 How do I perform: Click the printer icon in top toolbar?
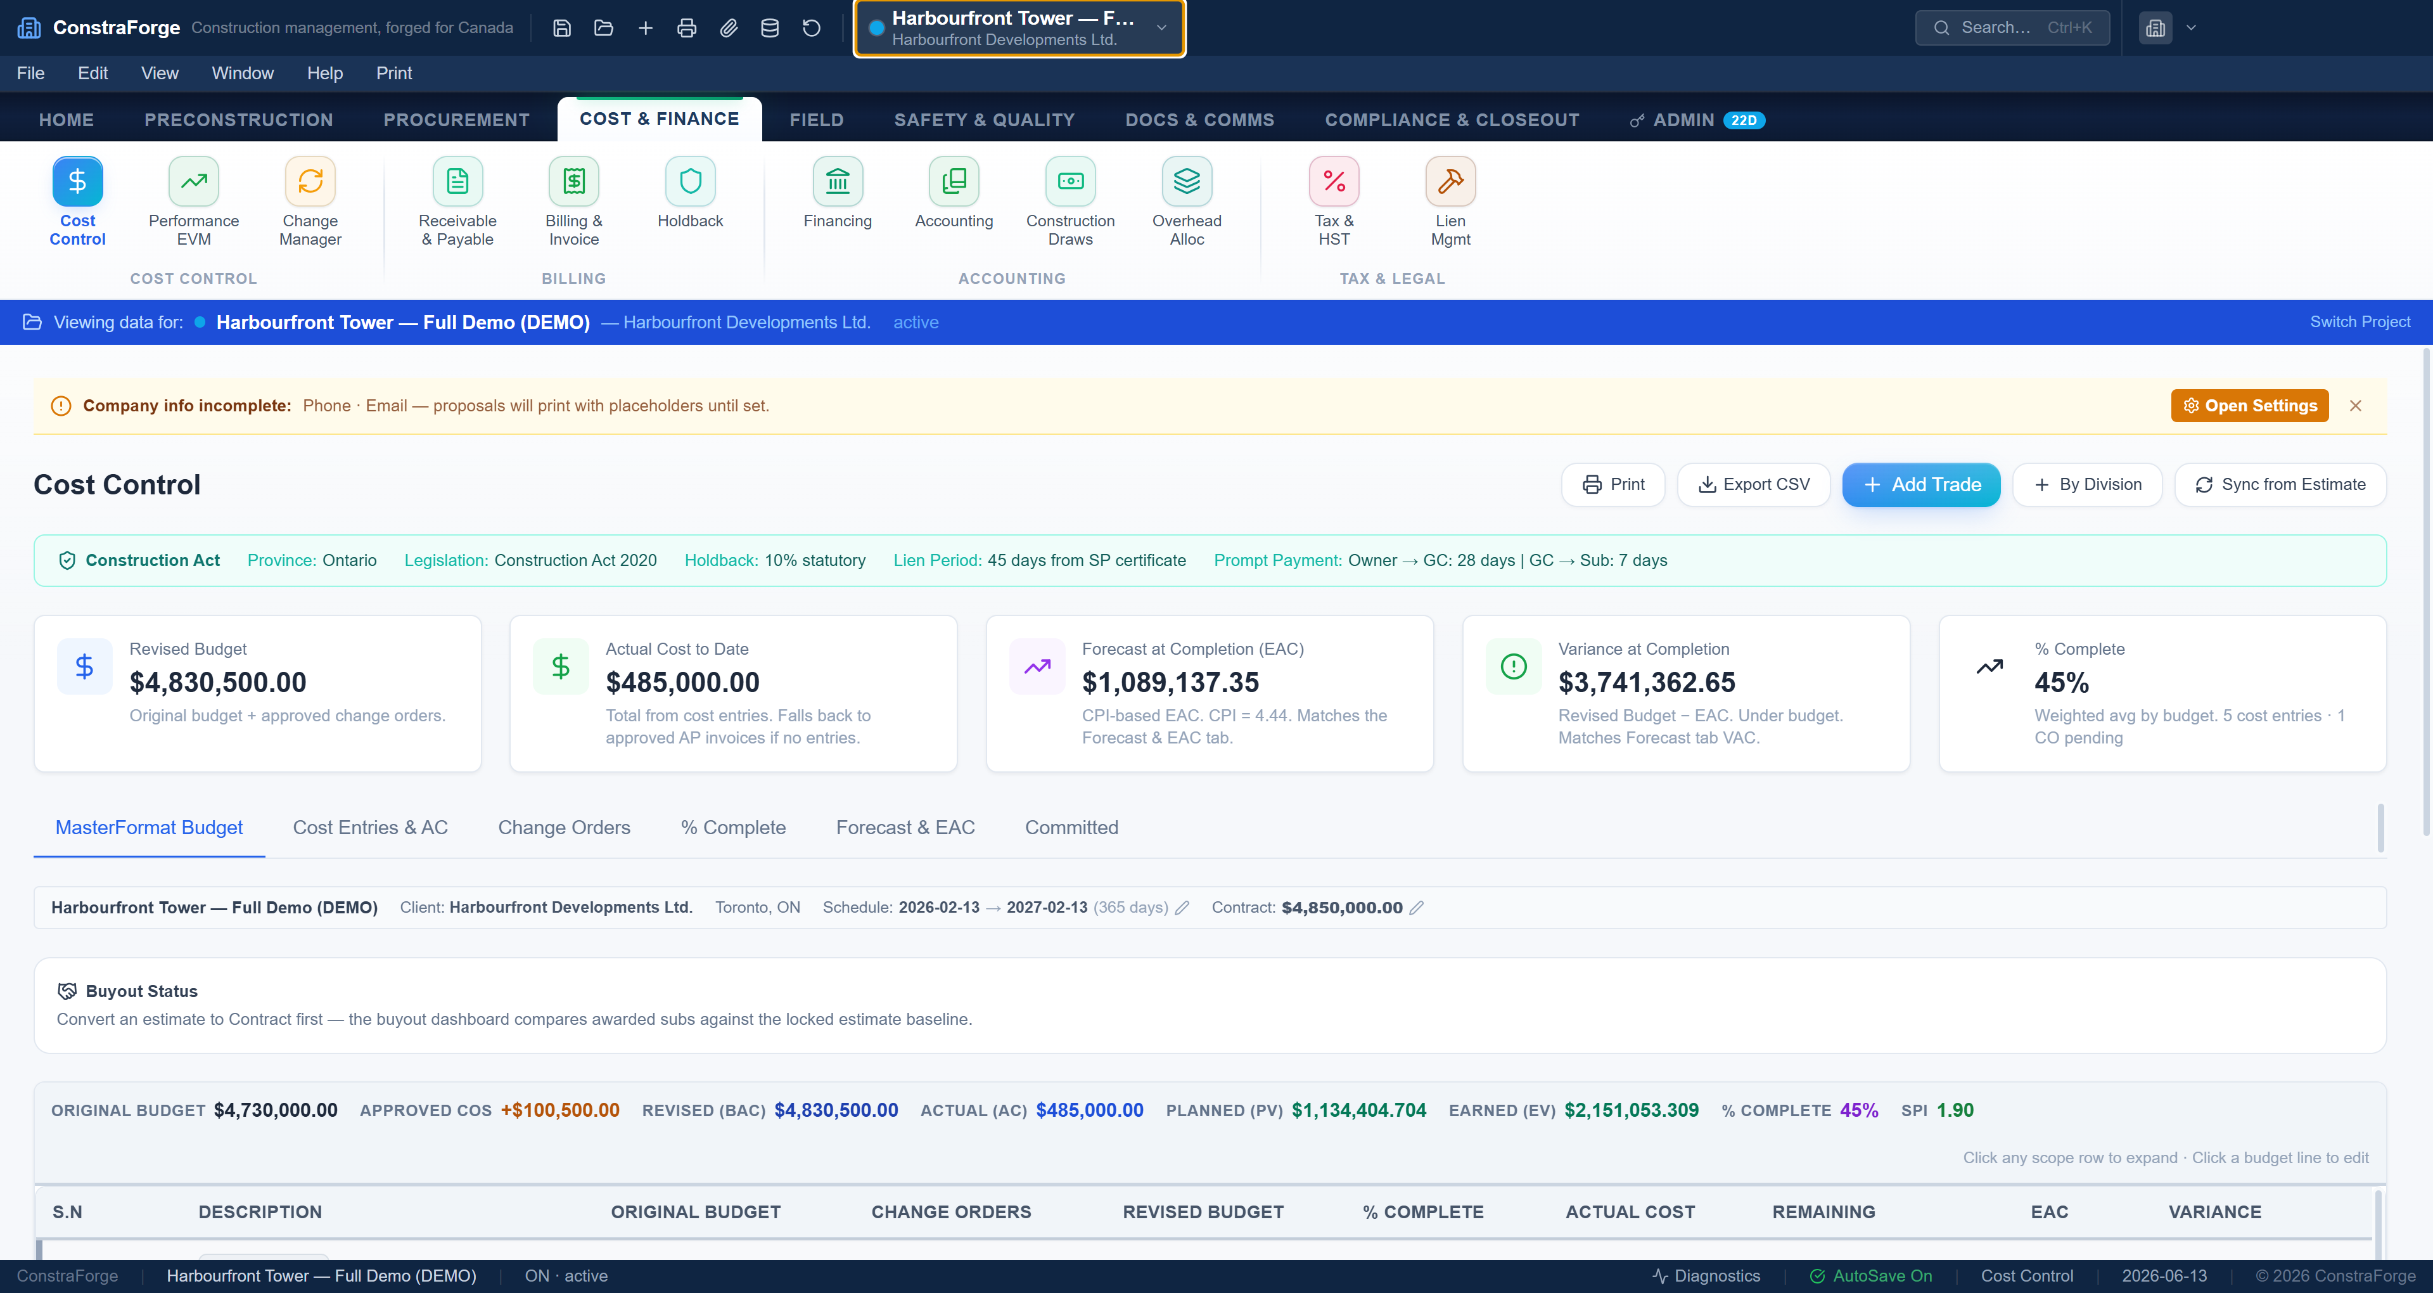[x=687, y=27]
